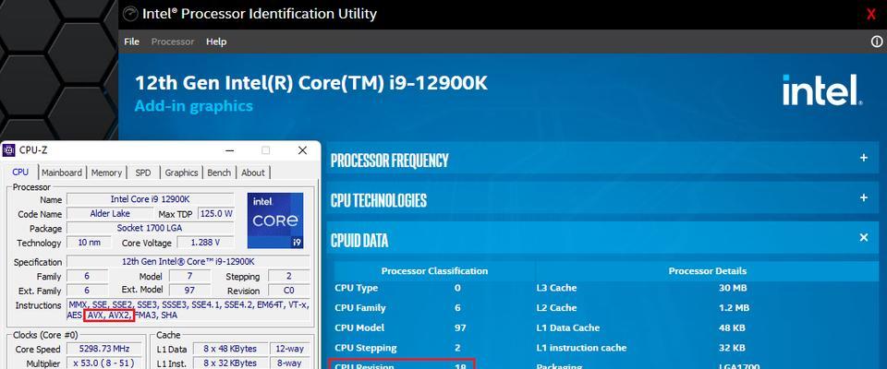Close the Intel Processor Identification Utility window
The height and width of the screenshot is (369, 887).
coord(871,14)
